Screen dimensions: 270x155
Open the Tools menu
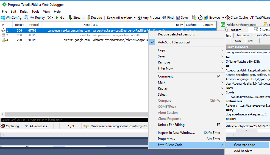[x=35, y=11]
